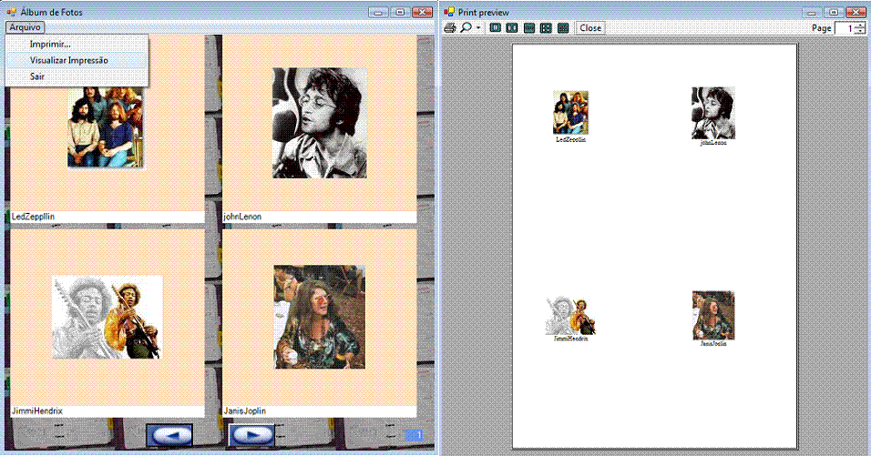
Task: Select the JimmiHendrix photo in album
Action: [108, 317]
